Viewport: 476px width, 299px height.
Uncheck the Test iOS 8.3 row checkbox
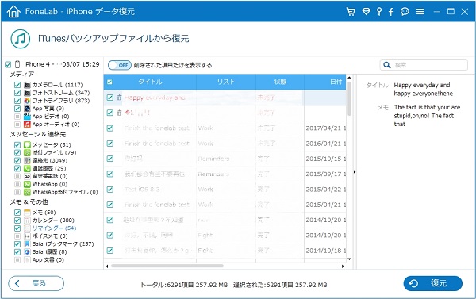point(110,190)
